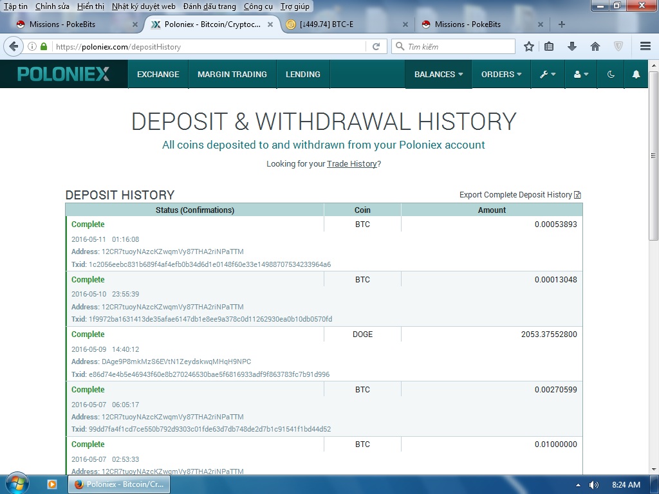Open site information icon in address bar

pyautogui.click(x=32, y=46)
